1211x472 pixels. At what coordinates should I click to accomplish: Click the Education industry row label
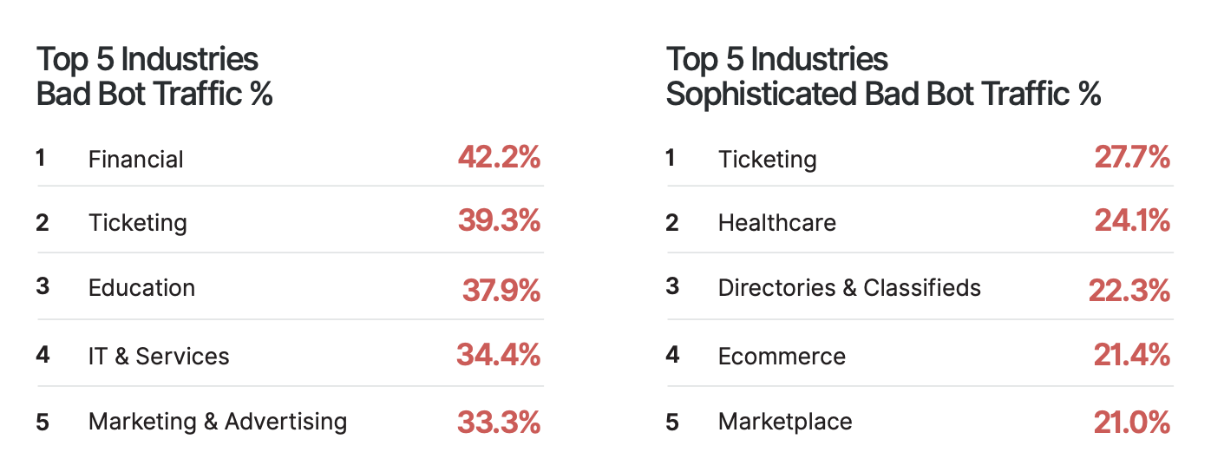point(141,288)
